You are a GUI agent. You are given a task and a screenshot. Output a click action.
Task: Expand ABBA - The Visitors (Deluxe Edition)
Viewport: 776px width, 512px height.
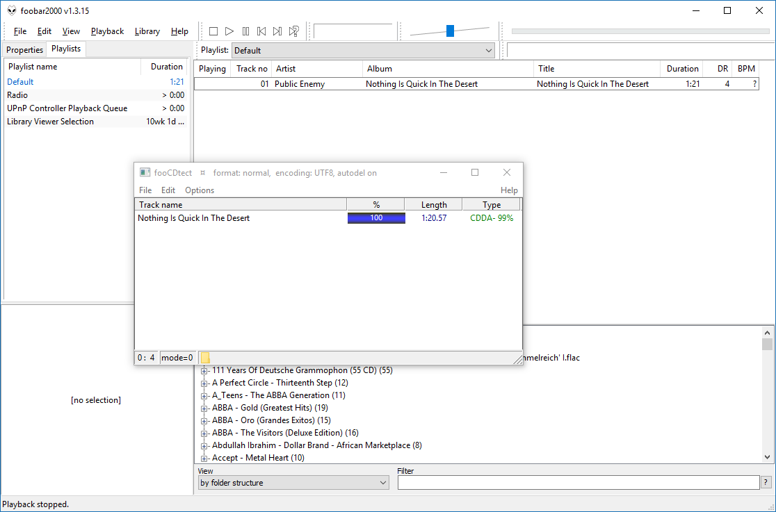204,433
